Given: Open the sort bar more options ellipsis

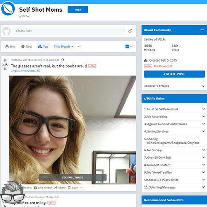Looking at the screenshot, I should [x=80, y=47].
